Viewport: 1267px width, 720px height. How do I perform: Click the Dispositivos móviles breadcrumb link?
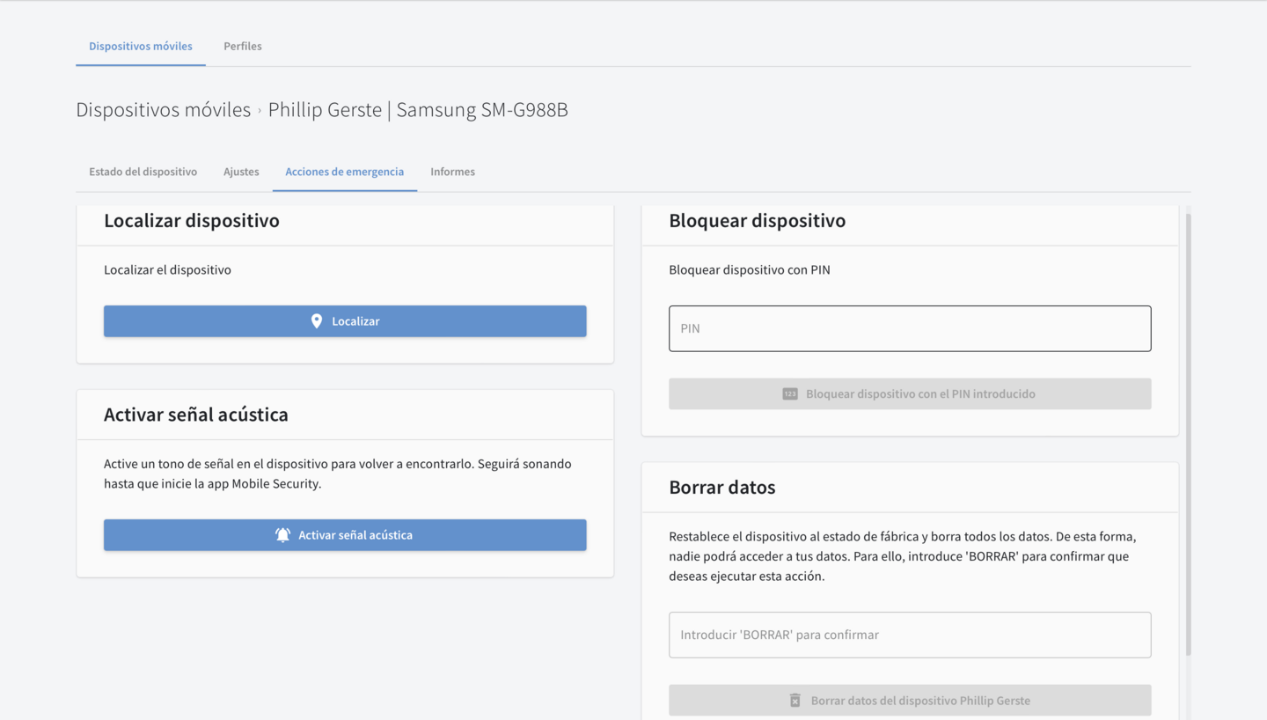tap(163, 110)
